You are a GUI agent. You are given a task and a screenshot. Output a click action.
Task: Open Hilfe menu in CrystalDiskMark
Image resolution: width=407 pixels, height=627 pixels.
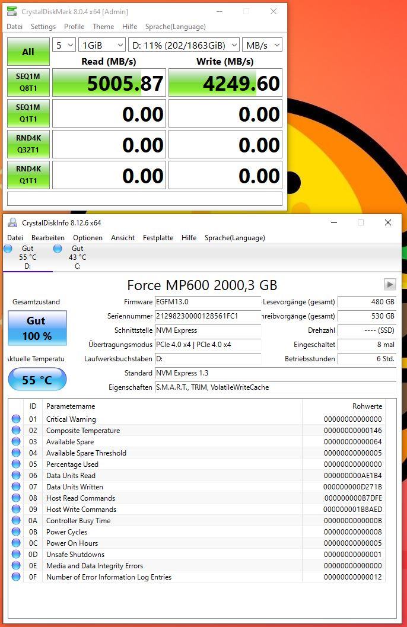(129, 26)
